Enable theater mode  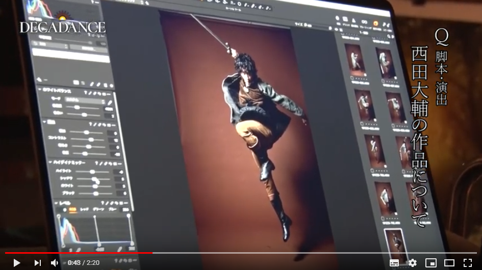449,263
